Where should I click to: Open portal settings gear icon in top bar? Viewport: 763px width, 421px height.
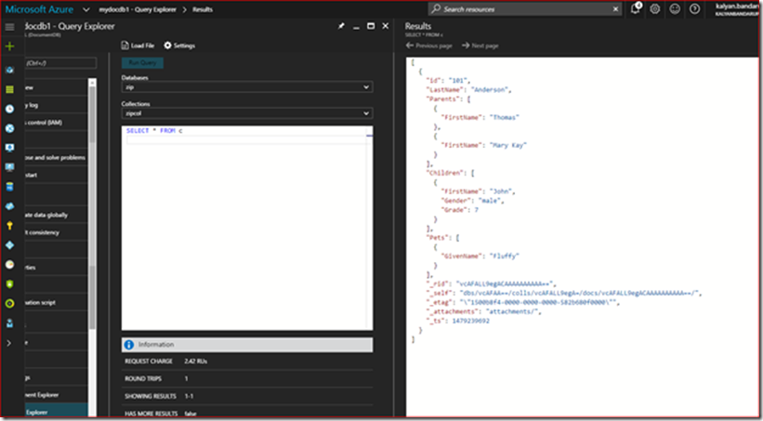point(655,8)
